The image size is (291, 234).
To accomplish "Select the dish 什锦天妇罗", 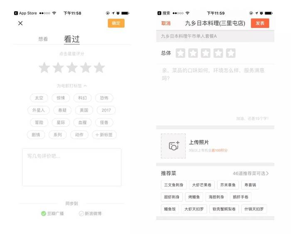I will pos(254,209).
